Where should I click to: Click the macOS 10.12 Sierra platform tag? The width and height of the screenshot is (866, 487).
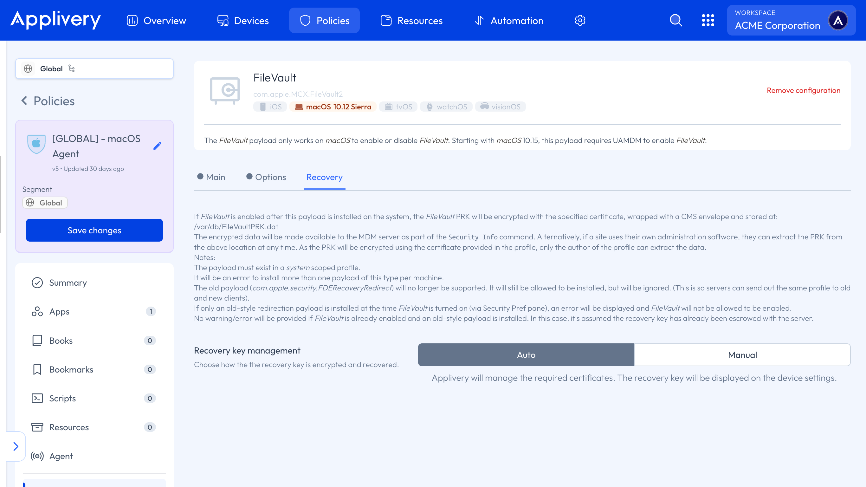333,107
